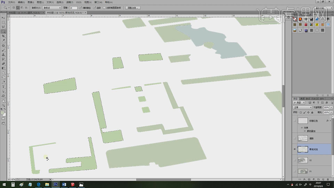This screenshot has width=334, height=188.
Task: Select the Eyedropper tool
Action: [x=3, y=41]
